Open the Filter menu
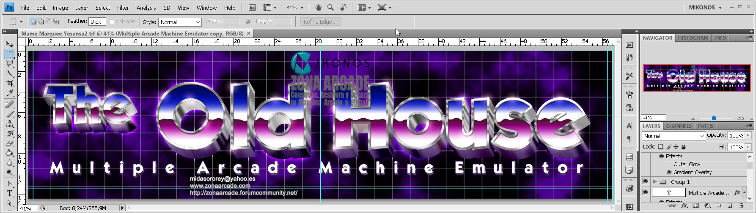The width and height of the screenshot is (756, 213). 123,8
